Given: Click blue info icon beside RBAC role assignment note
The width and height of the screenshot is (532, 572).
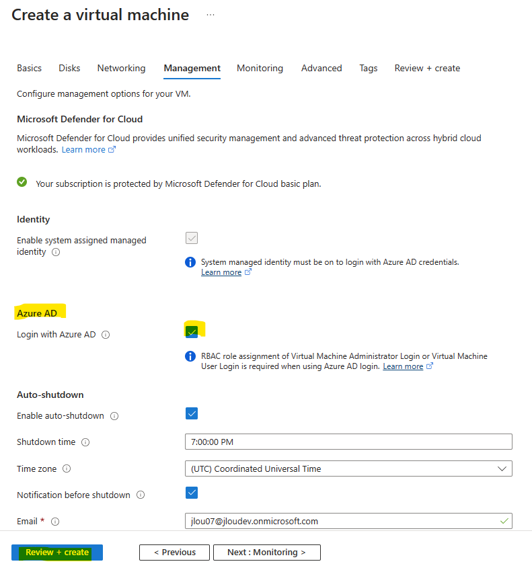Looking at the screenshot, I should click(190, 356).
